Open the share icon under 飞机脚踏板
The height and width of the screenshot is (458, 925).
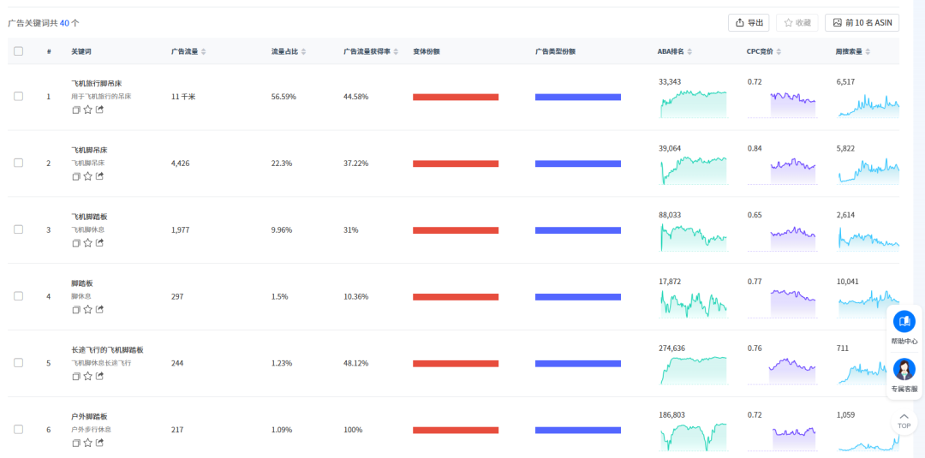point(99,243)
